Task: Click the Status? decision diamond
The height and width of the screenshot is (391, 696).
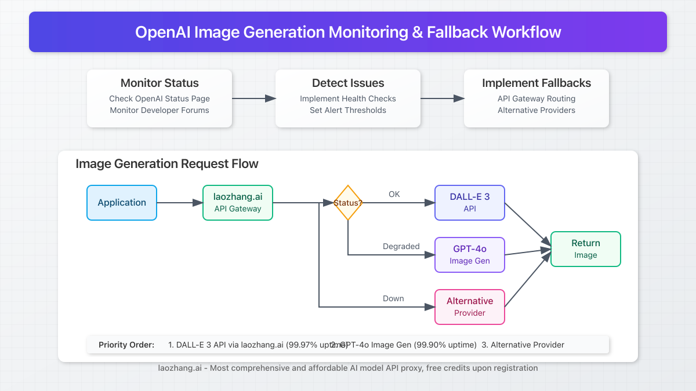Action: [348, 203]
